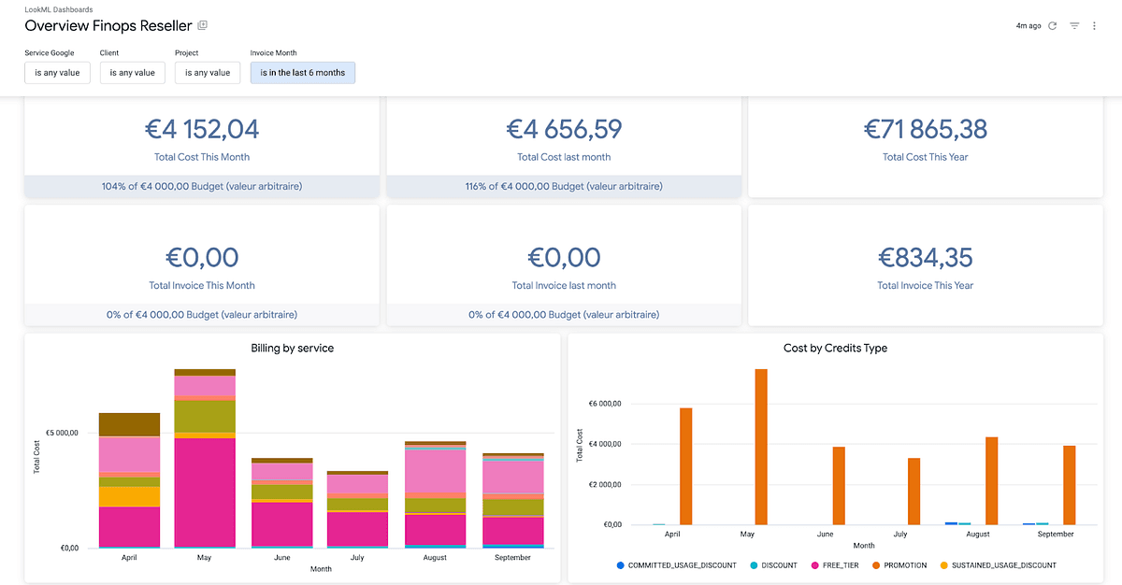Image resolution: width=1122 pixels, height=585 pixels.
Task: Click July promotion bar in credits chart
Action: (x=913, y=492)
